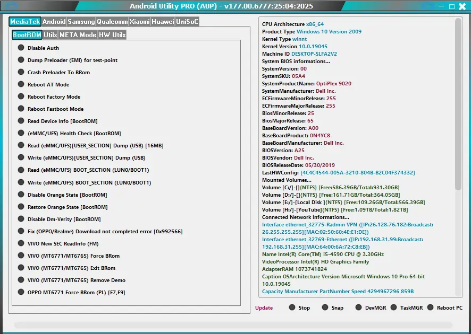The width and height of the screenshot is (471, 334).
Task: Select VIVO (MT6771/MT6765) Exit BRom
Action: click(x=66, y=268)
